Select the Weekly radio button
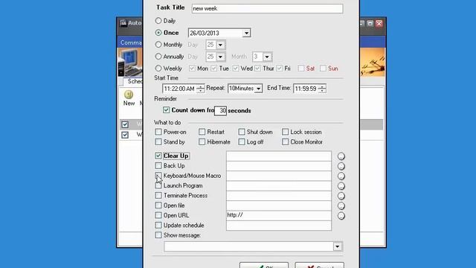This screenshot has width=476, height=268. [158, 68]
